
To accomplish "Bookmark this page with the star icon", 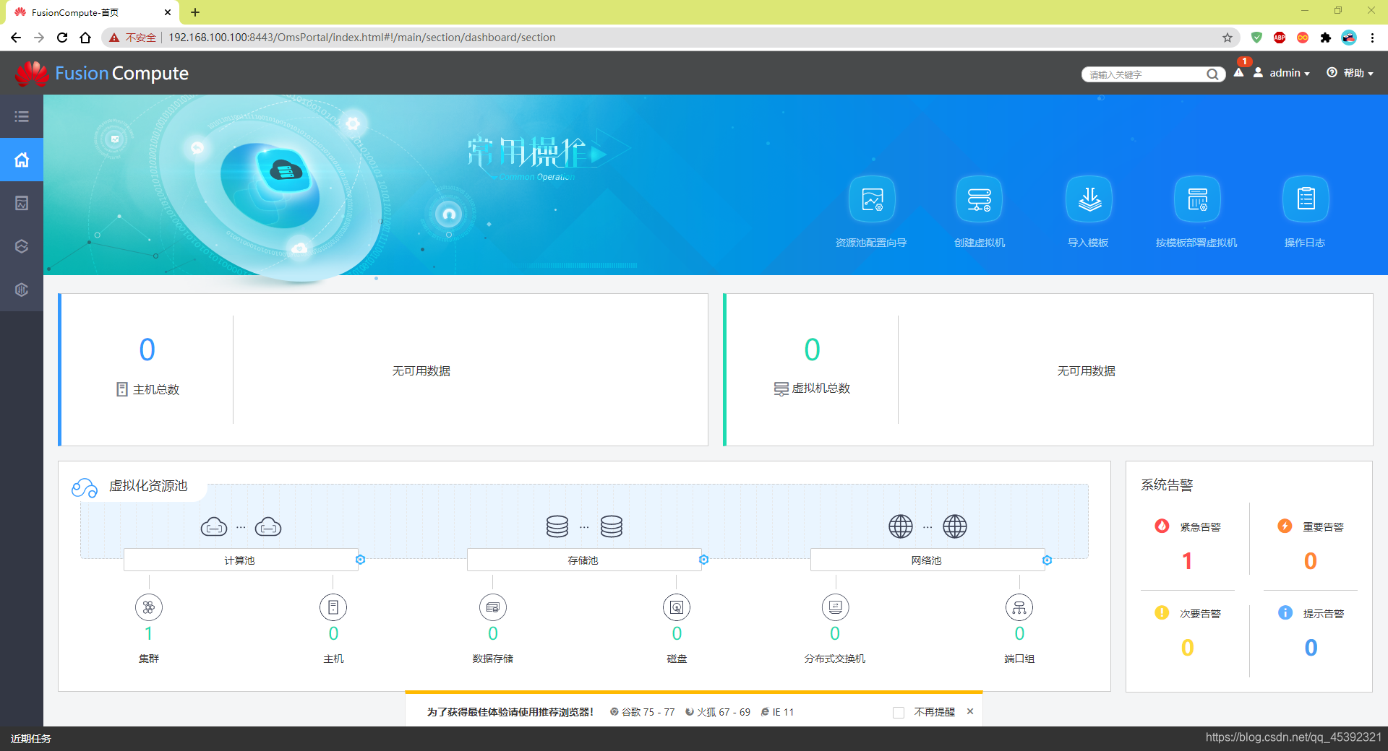I will [1228, 38].
